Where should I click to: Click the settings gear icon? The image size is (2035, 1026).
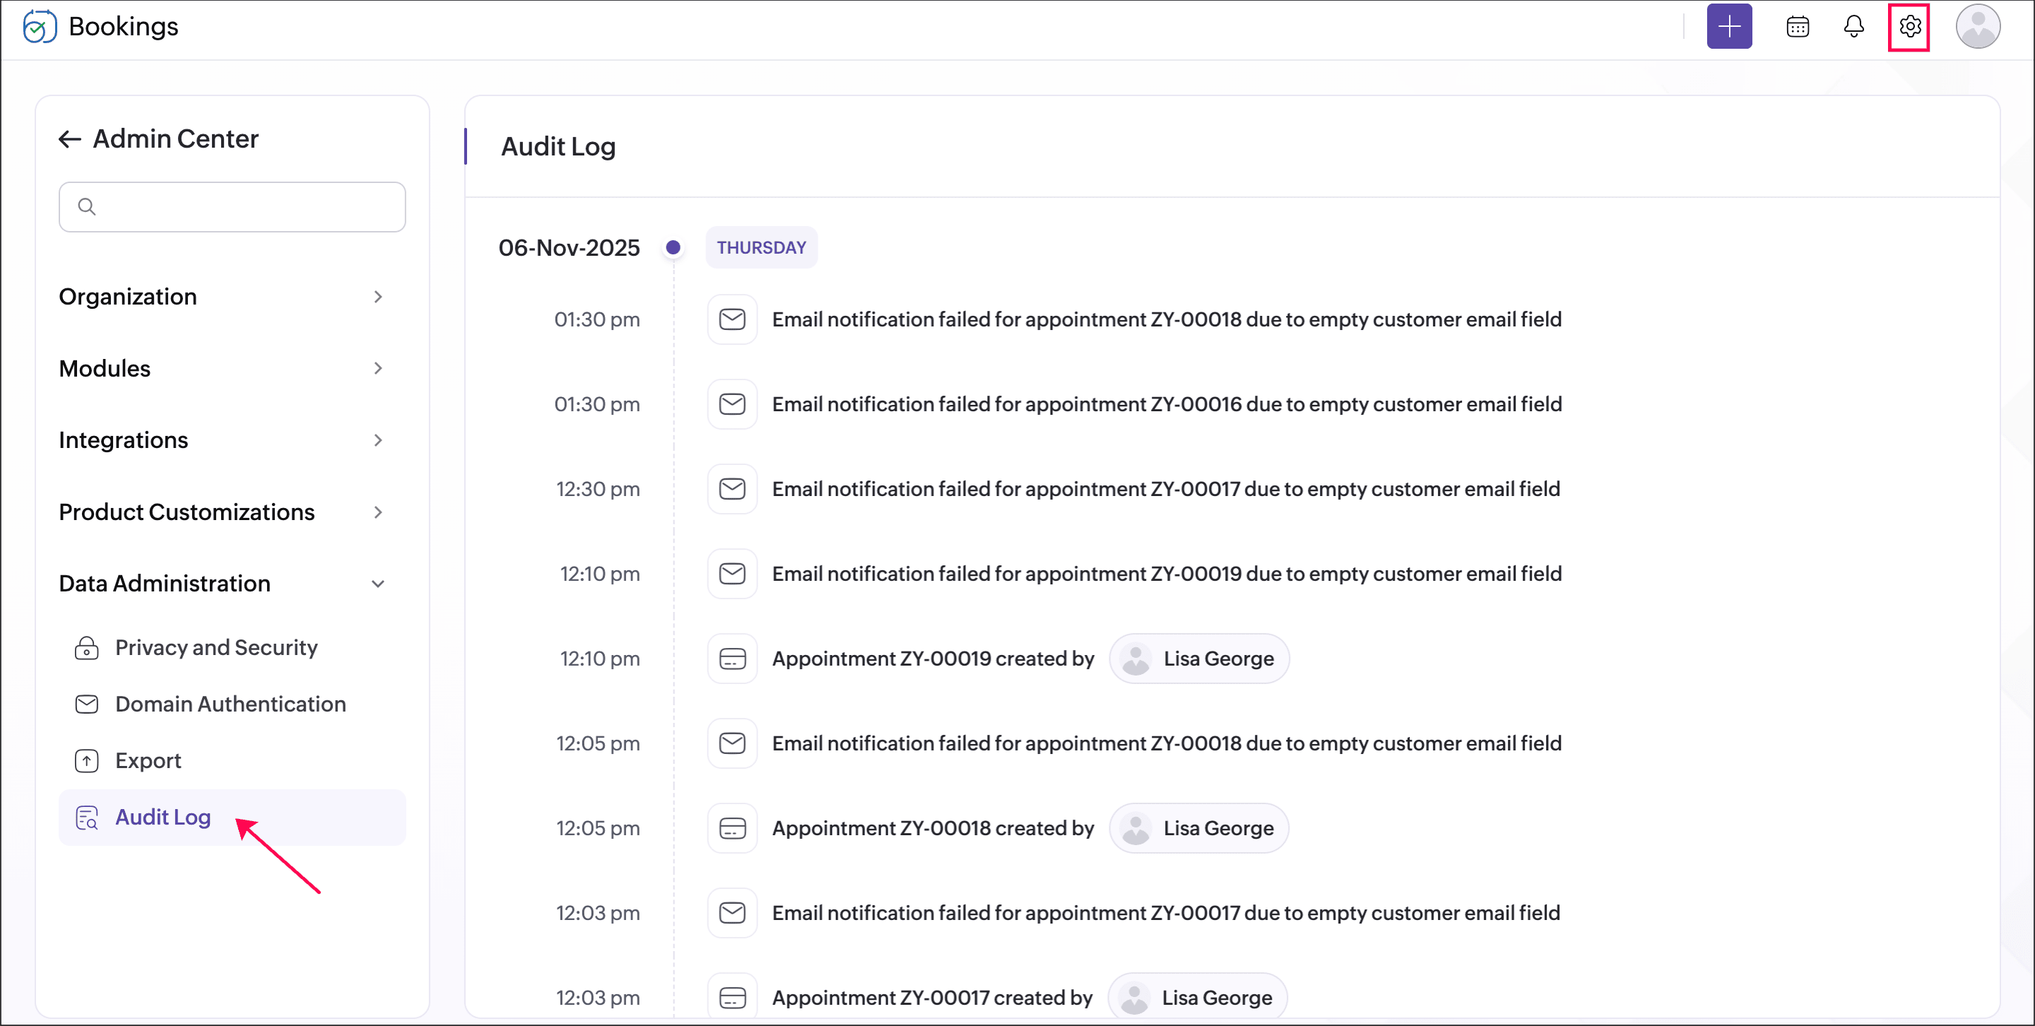1909,27
